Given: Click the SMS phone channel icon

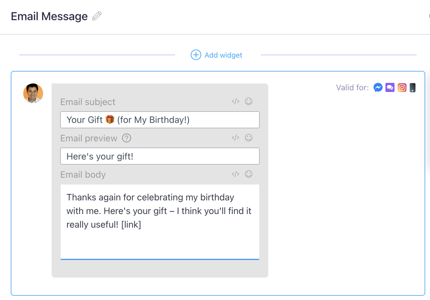Looking at the screenshot, I should click(x=413, y=88).
